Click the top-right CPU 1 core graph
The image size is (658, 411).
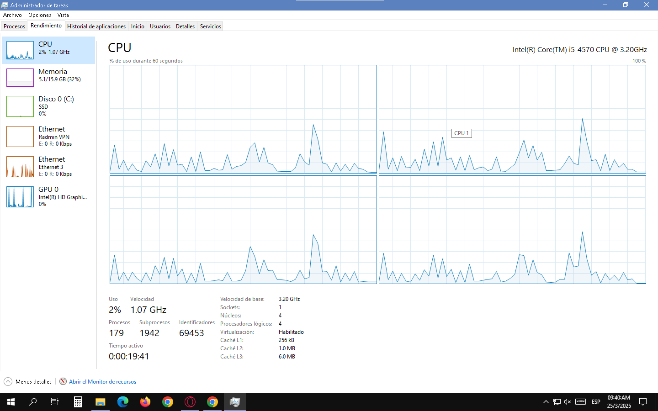click(x=512, y=119)
